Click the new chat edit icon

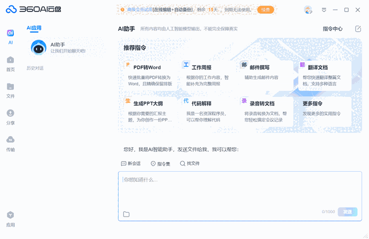click(358, 29)
